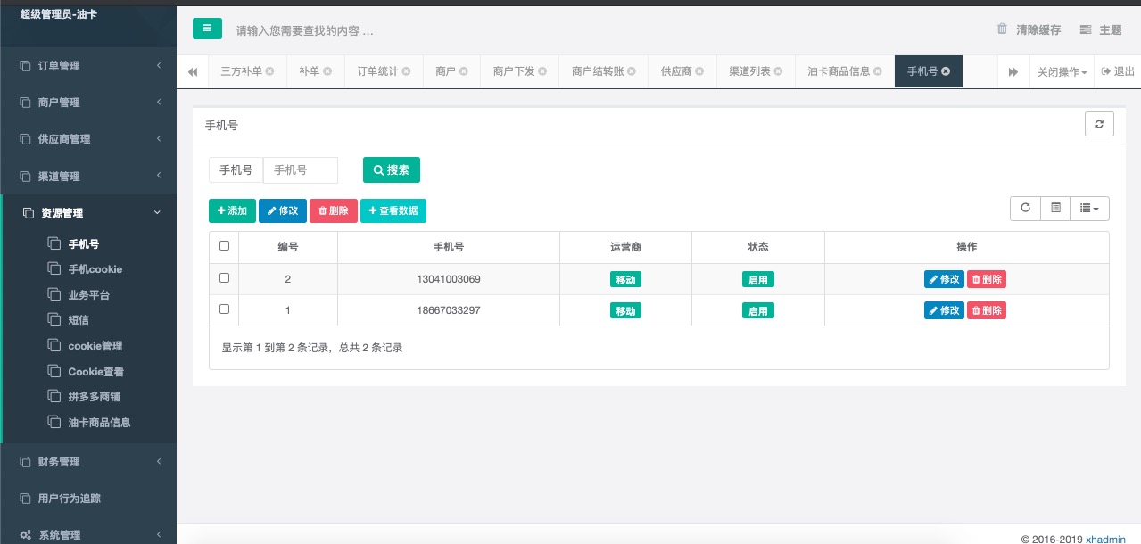Check the select-all checkbox in table header

[224, 246]
